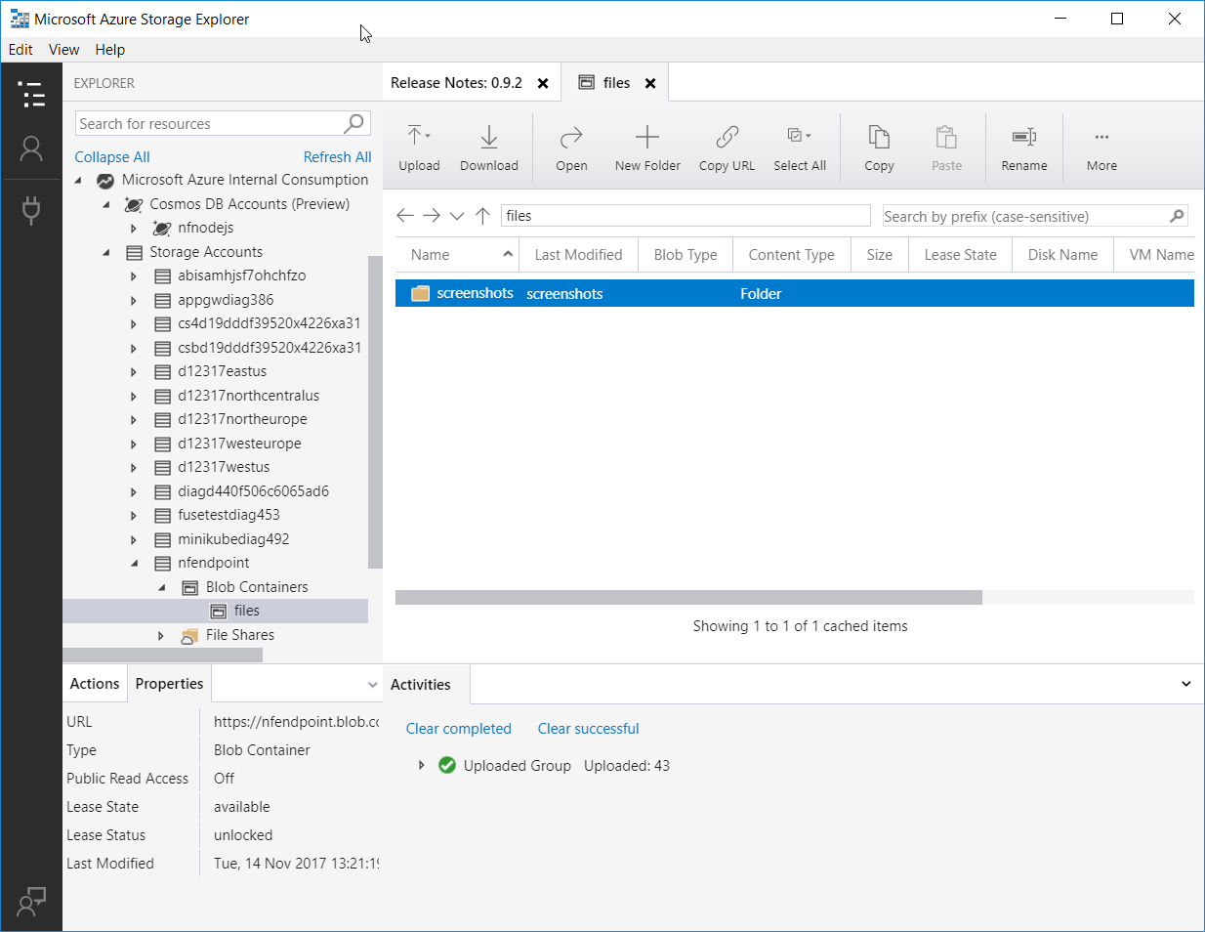Close the Release Notes tab
The image size is (1205, 932).
coord(543,83)
